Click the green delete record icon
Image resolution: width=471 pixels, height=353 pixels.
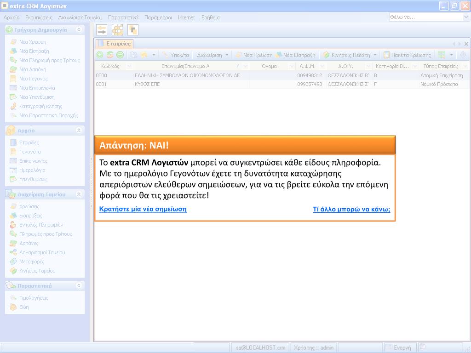[x=120, y=55]
